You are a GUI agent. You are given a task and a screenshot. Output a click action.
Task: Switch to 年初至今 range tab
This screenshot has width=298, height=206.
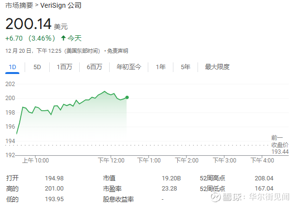[128, 67]
